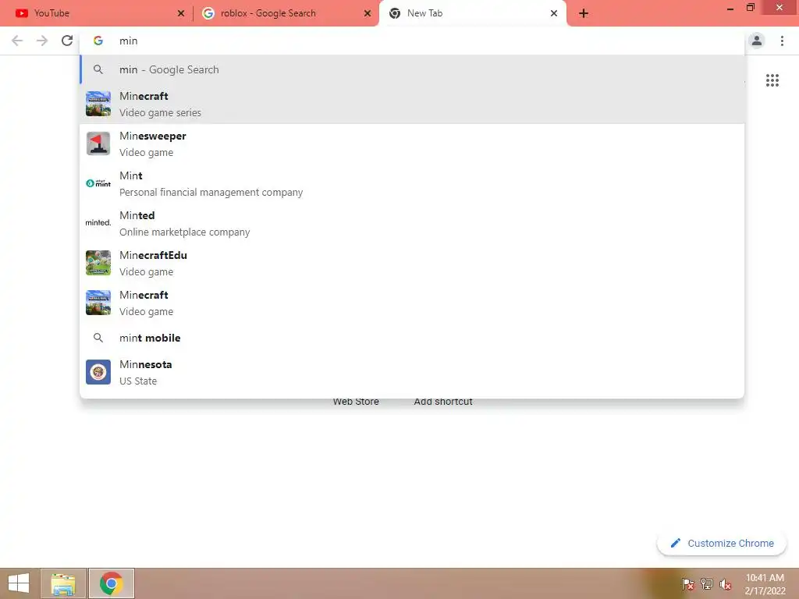Click the magnifier icon beside mint mobile

[x=98, y=338]
